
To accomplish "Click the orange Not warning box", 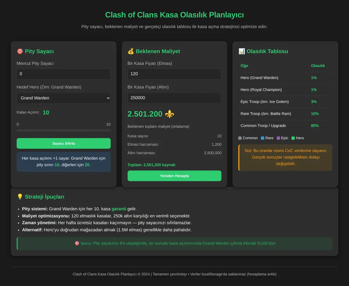I will (285, 158).
